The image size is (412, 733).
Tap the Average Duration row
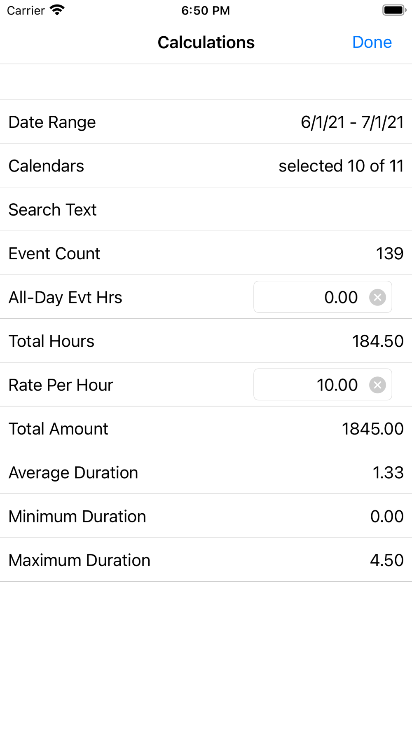[x=206, y=472]
